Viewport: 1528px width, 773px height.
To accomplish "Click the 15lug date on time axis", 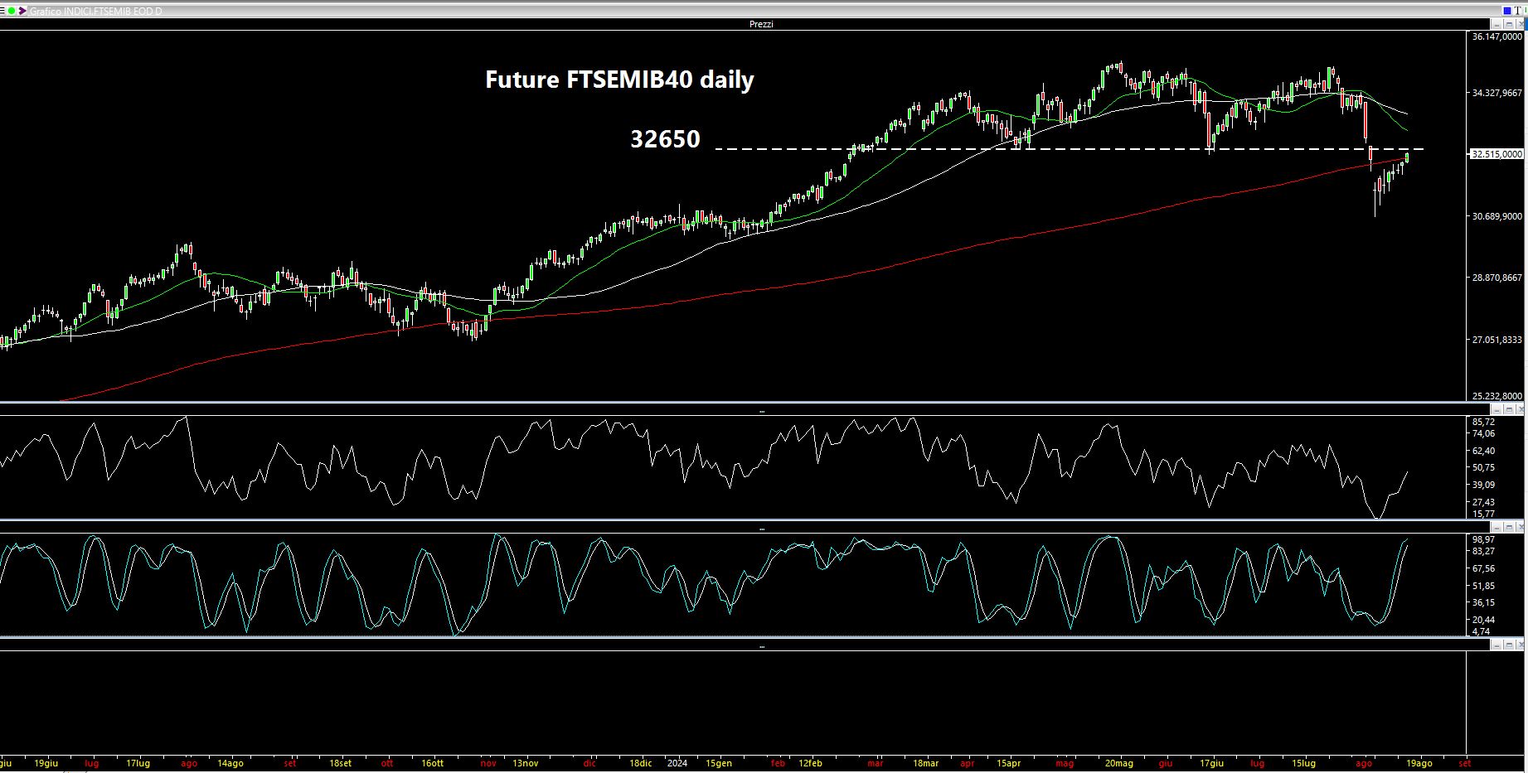I will [x=1303, y=763].
